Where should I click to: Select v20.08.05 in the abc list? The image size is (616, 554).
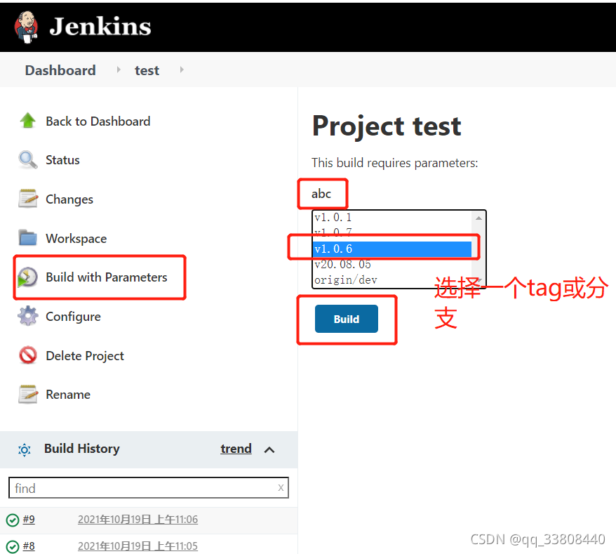pos(392,264)
